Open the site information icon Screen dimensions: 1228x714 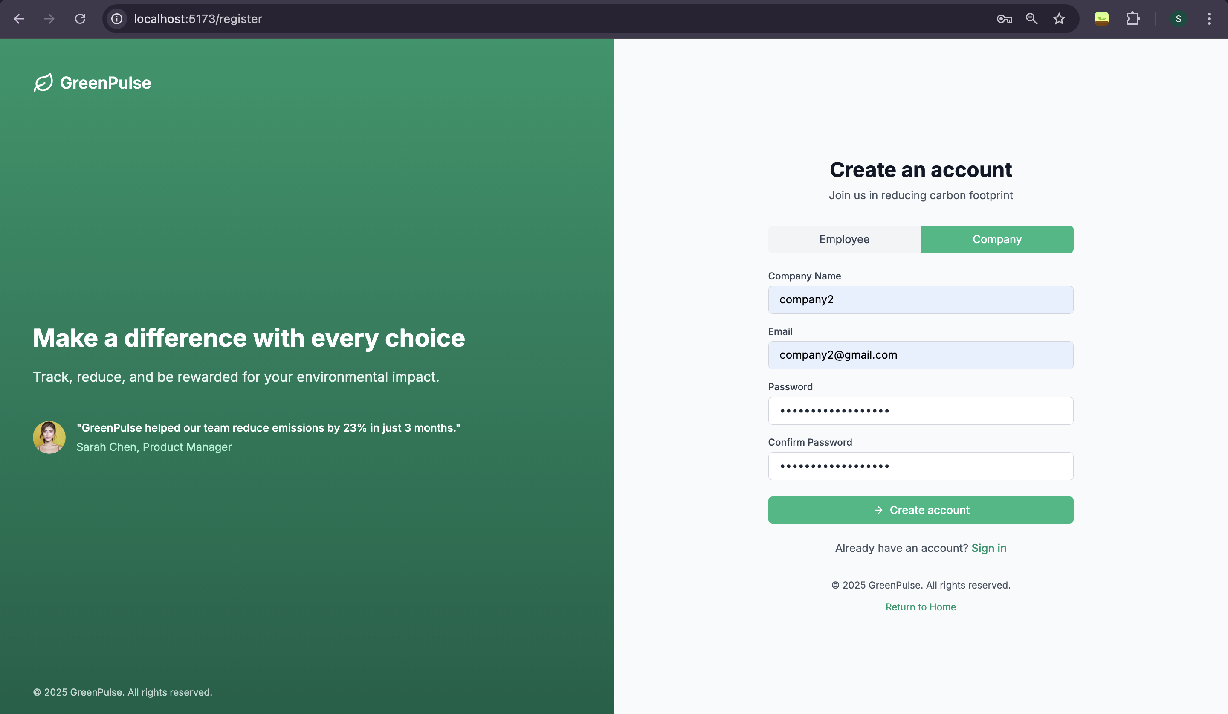pos(117,19)
